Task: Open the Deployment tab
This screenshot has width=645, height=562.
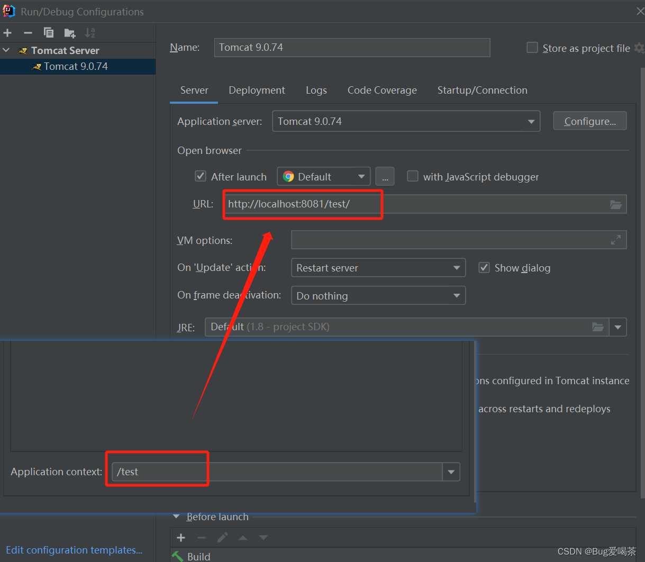Action: coord(257,90)
